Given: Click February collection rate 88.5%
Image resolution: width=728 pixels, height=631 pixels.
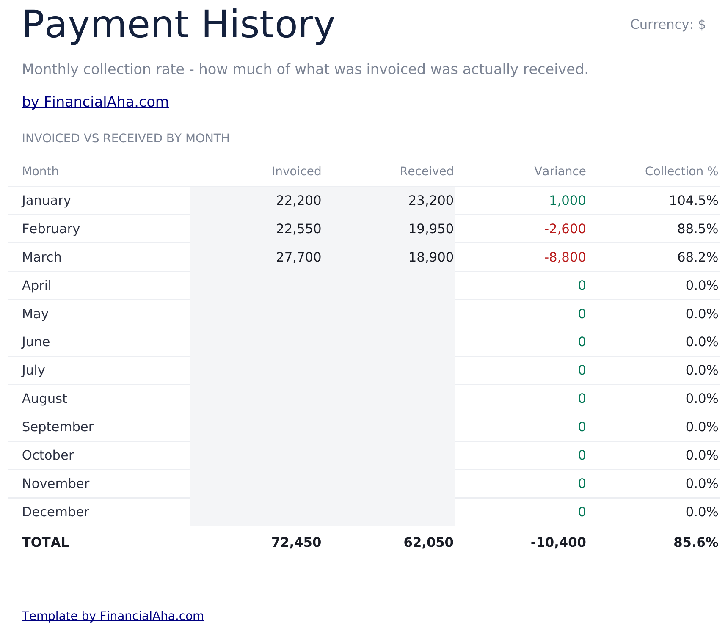Looking at the screenshot, I should tap(698, 229).
